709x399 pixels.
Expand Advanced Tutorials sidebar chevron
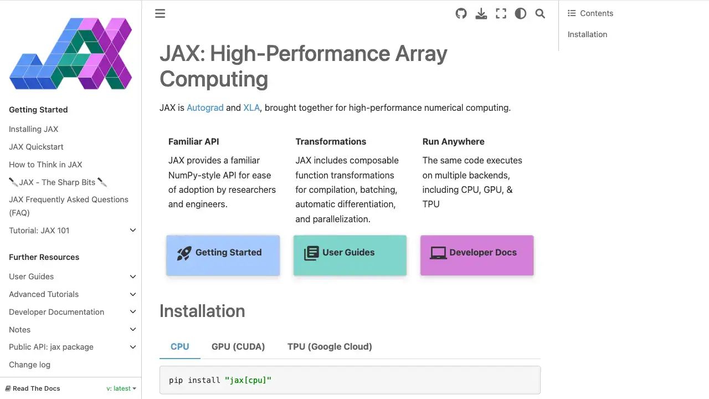coord(133,294)
